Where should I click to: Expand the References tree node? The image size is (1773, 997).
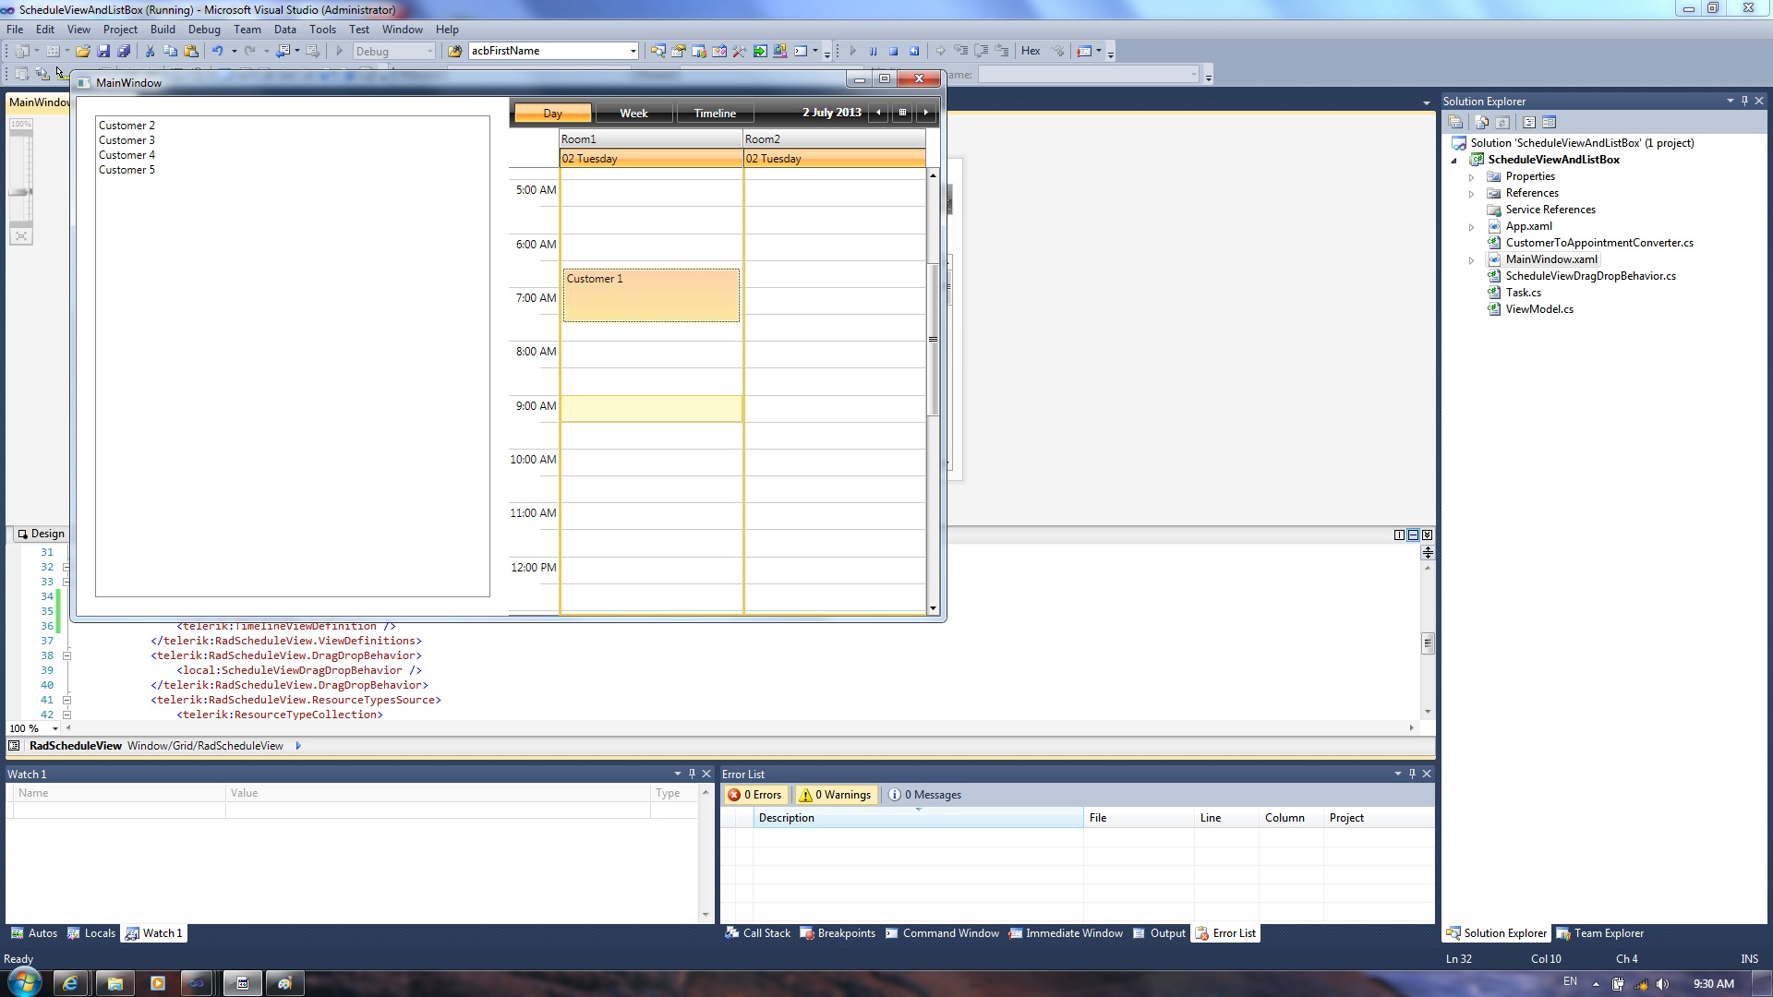coord(1472,194)
